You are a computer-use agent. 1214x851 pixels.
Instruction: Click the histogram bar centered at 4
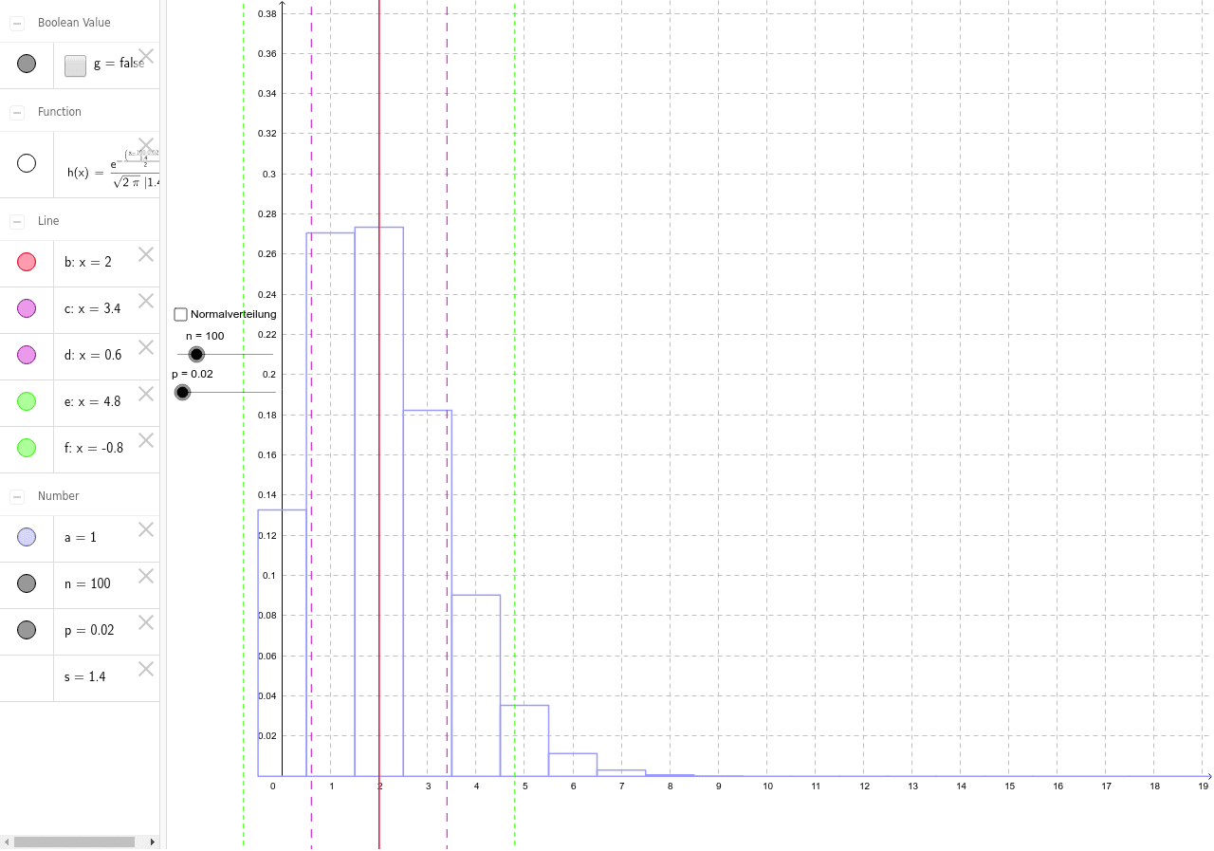(x=476, y=685)
